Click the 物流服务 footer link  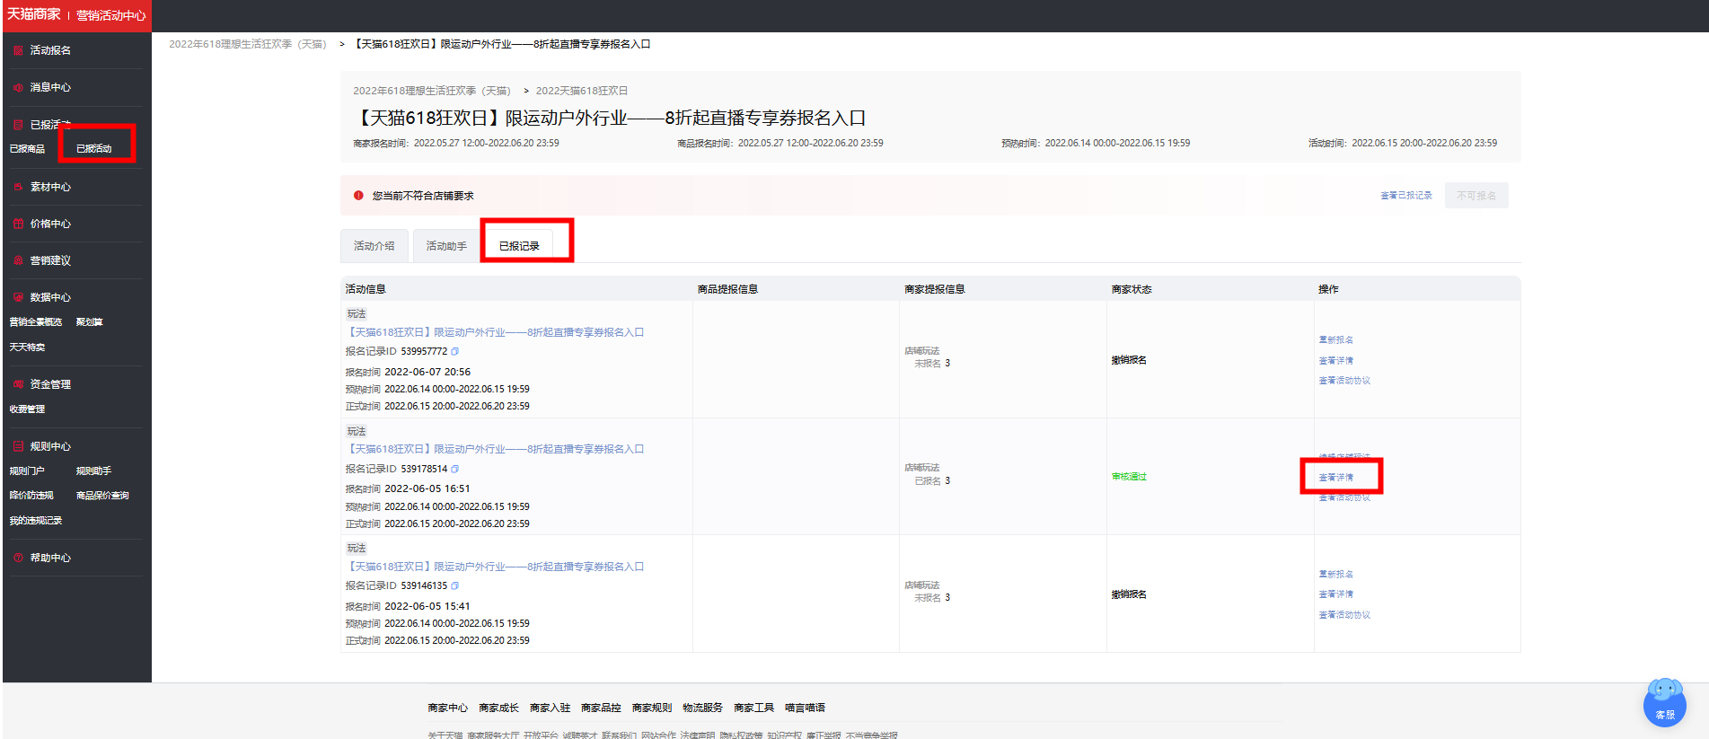pos(702,708)
